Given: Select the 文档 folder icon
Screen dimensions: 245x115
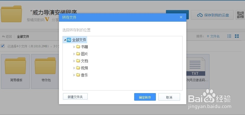Looking at the screenshot, I should 78,61.
